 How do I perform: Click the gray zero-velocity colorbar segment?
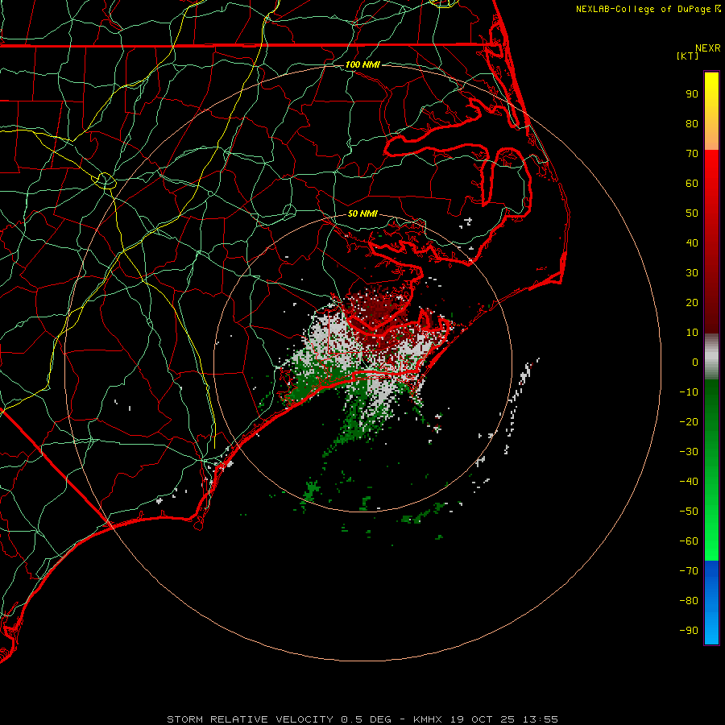(x=711, y=357)
